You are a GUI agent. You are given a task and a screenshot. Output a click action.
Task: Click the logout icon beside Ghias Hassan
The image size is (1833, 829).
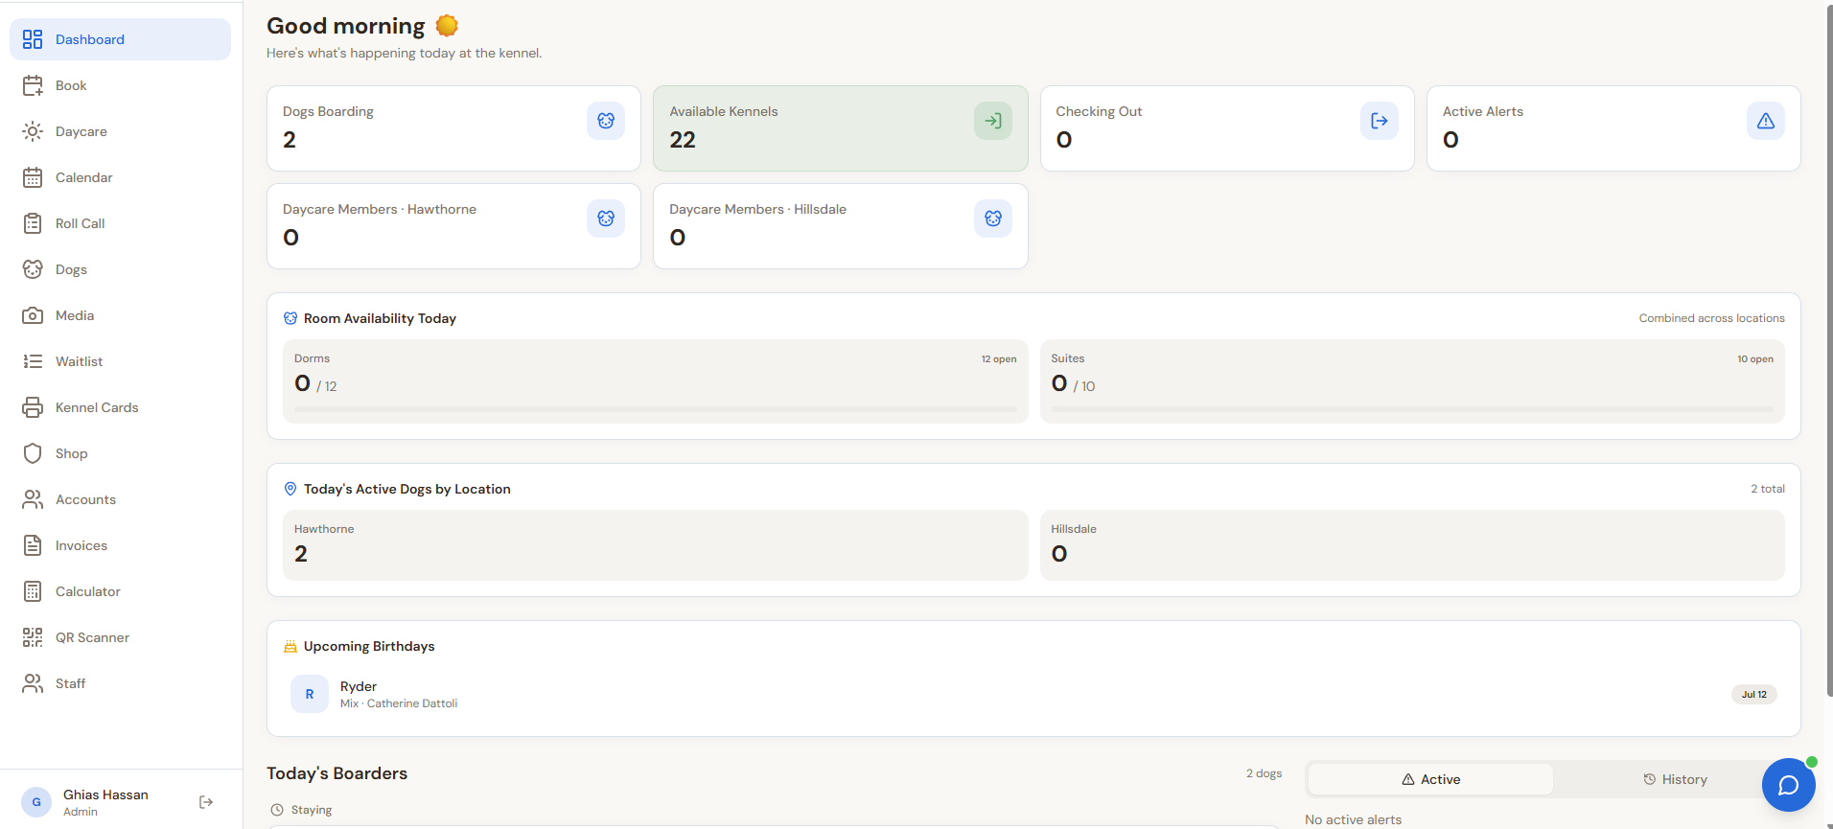click(x=206, y=802)
